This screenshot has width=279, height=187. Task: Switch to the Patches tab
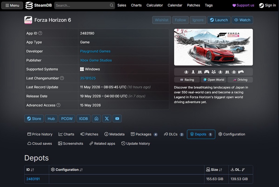tap(89, 134)
